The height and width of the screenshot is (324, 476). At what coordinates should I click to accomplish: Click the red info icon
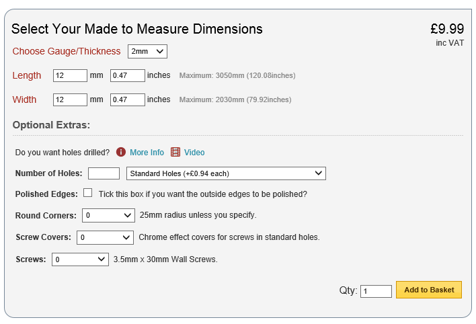[121, 153]
